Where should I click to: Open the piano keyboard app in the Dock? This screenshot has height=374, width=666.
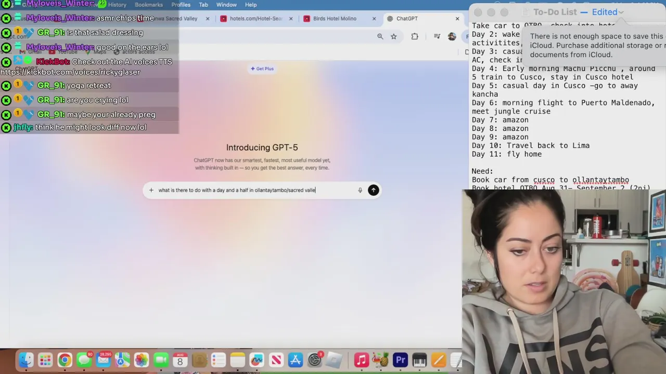tap(419, 360)
